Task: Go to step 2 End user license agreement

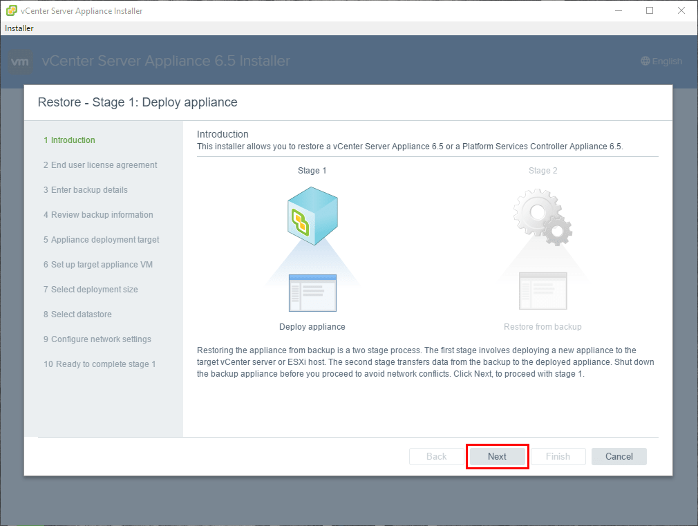Action: [100, 165]
